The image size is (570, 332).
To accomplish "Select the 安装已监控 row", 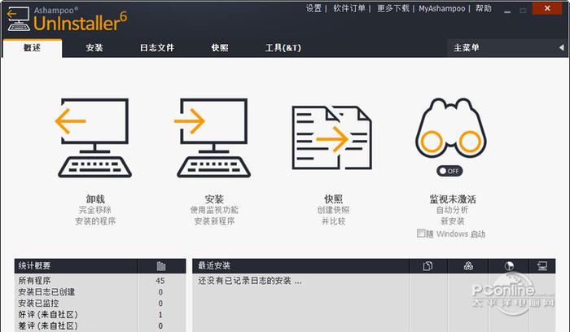I will (x=100, y=303).
